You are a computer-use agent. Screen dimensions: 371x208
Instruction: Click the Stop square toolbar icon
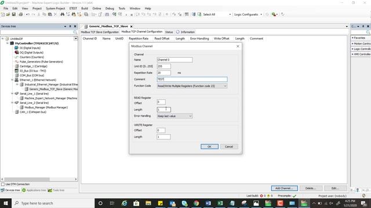click(x=132, y=14)
